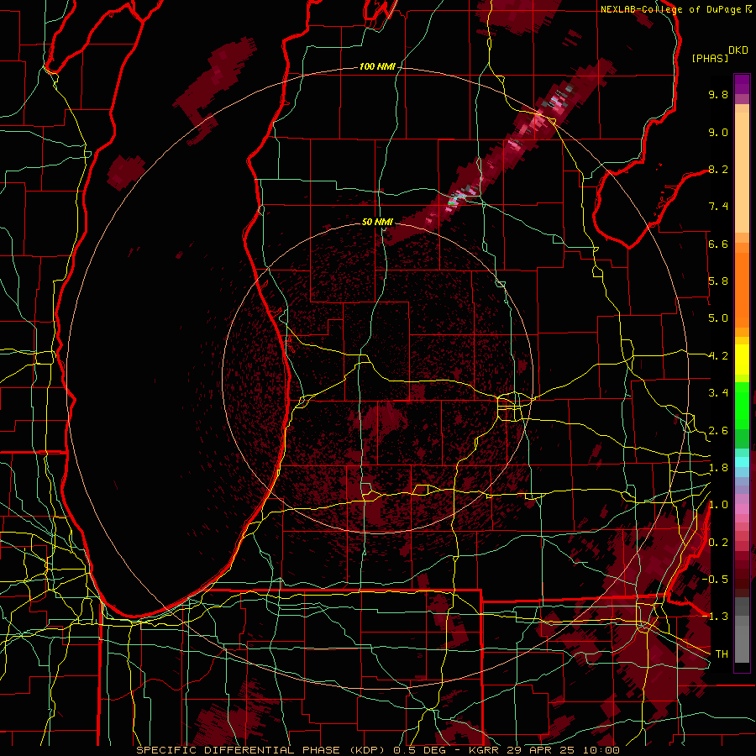Click the Specific Differential Phase (KDP) caption
Image resolution: width=756 pixels, height=756 pixels.
tap(262, 750)
